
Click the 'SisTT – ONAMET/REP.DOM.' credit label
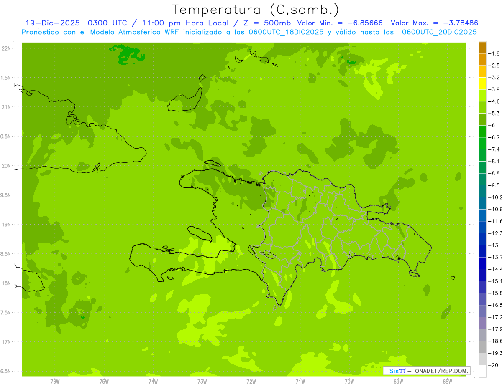click(x=427, y=371)
